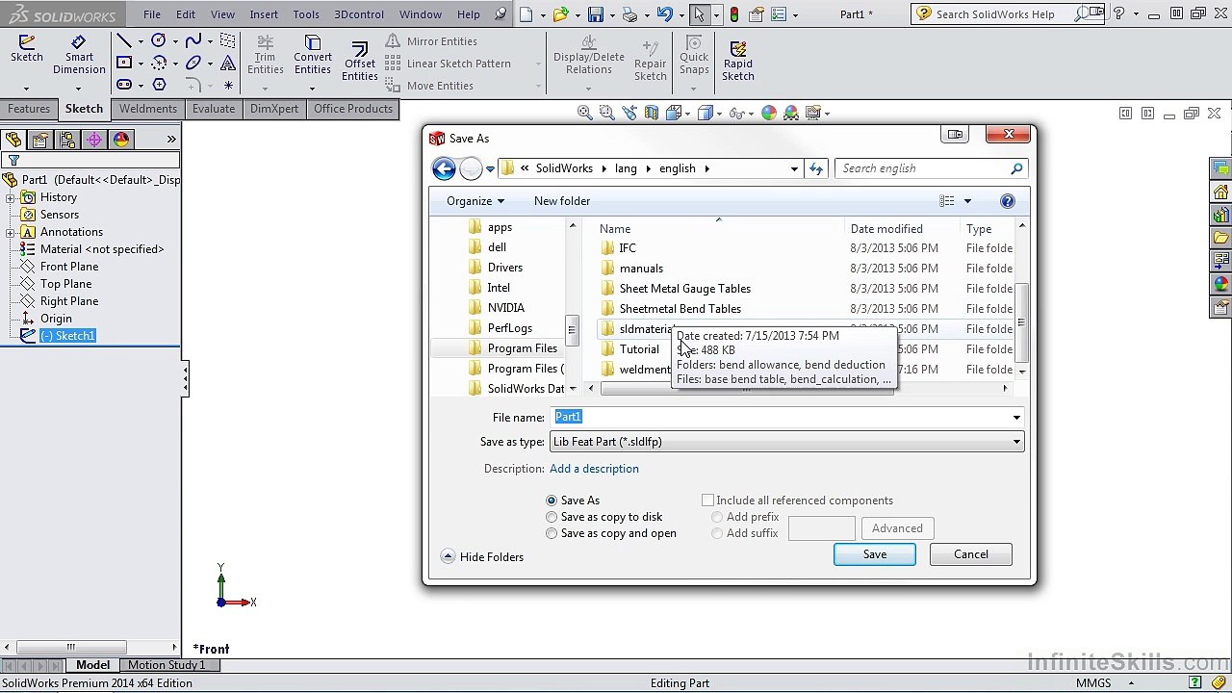The width and height of the screenshot is (1232, 693).
Task: Expand the History node in the feature tree
Action: [x=11, y=197]
